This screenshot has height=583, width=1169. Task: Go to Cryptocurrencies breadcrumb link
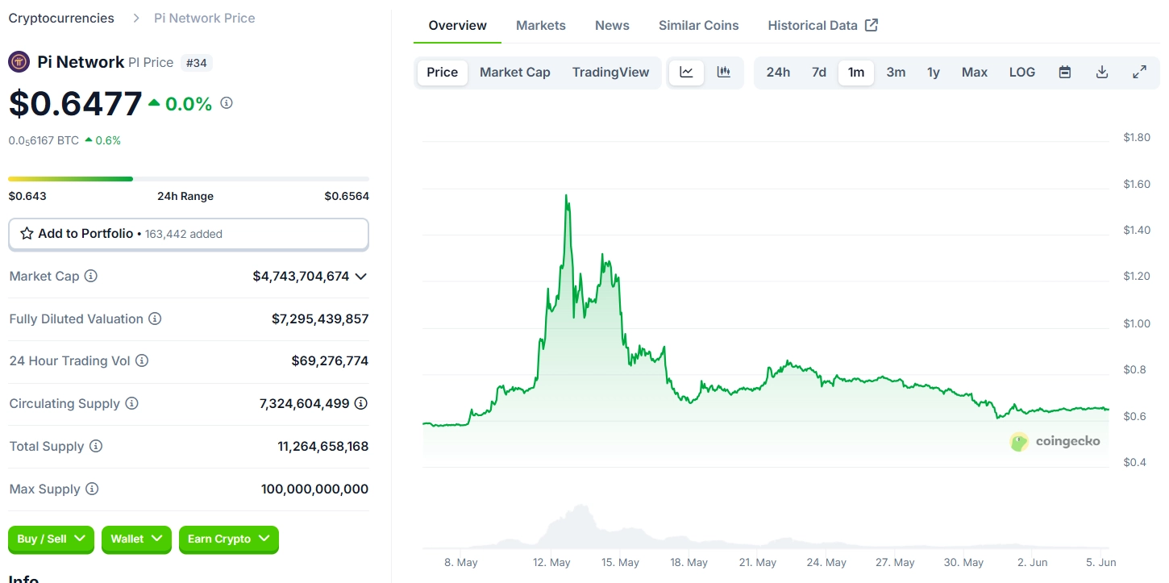pos(61,18)
